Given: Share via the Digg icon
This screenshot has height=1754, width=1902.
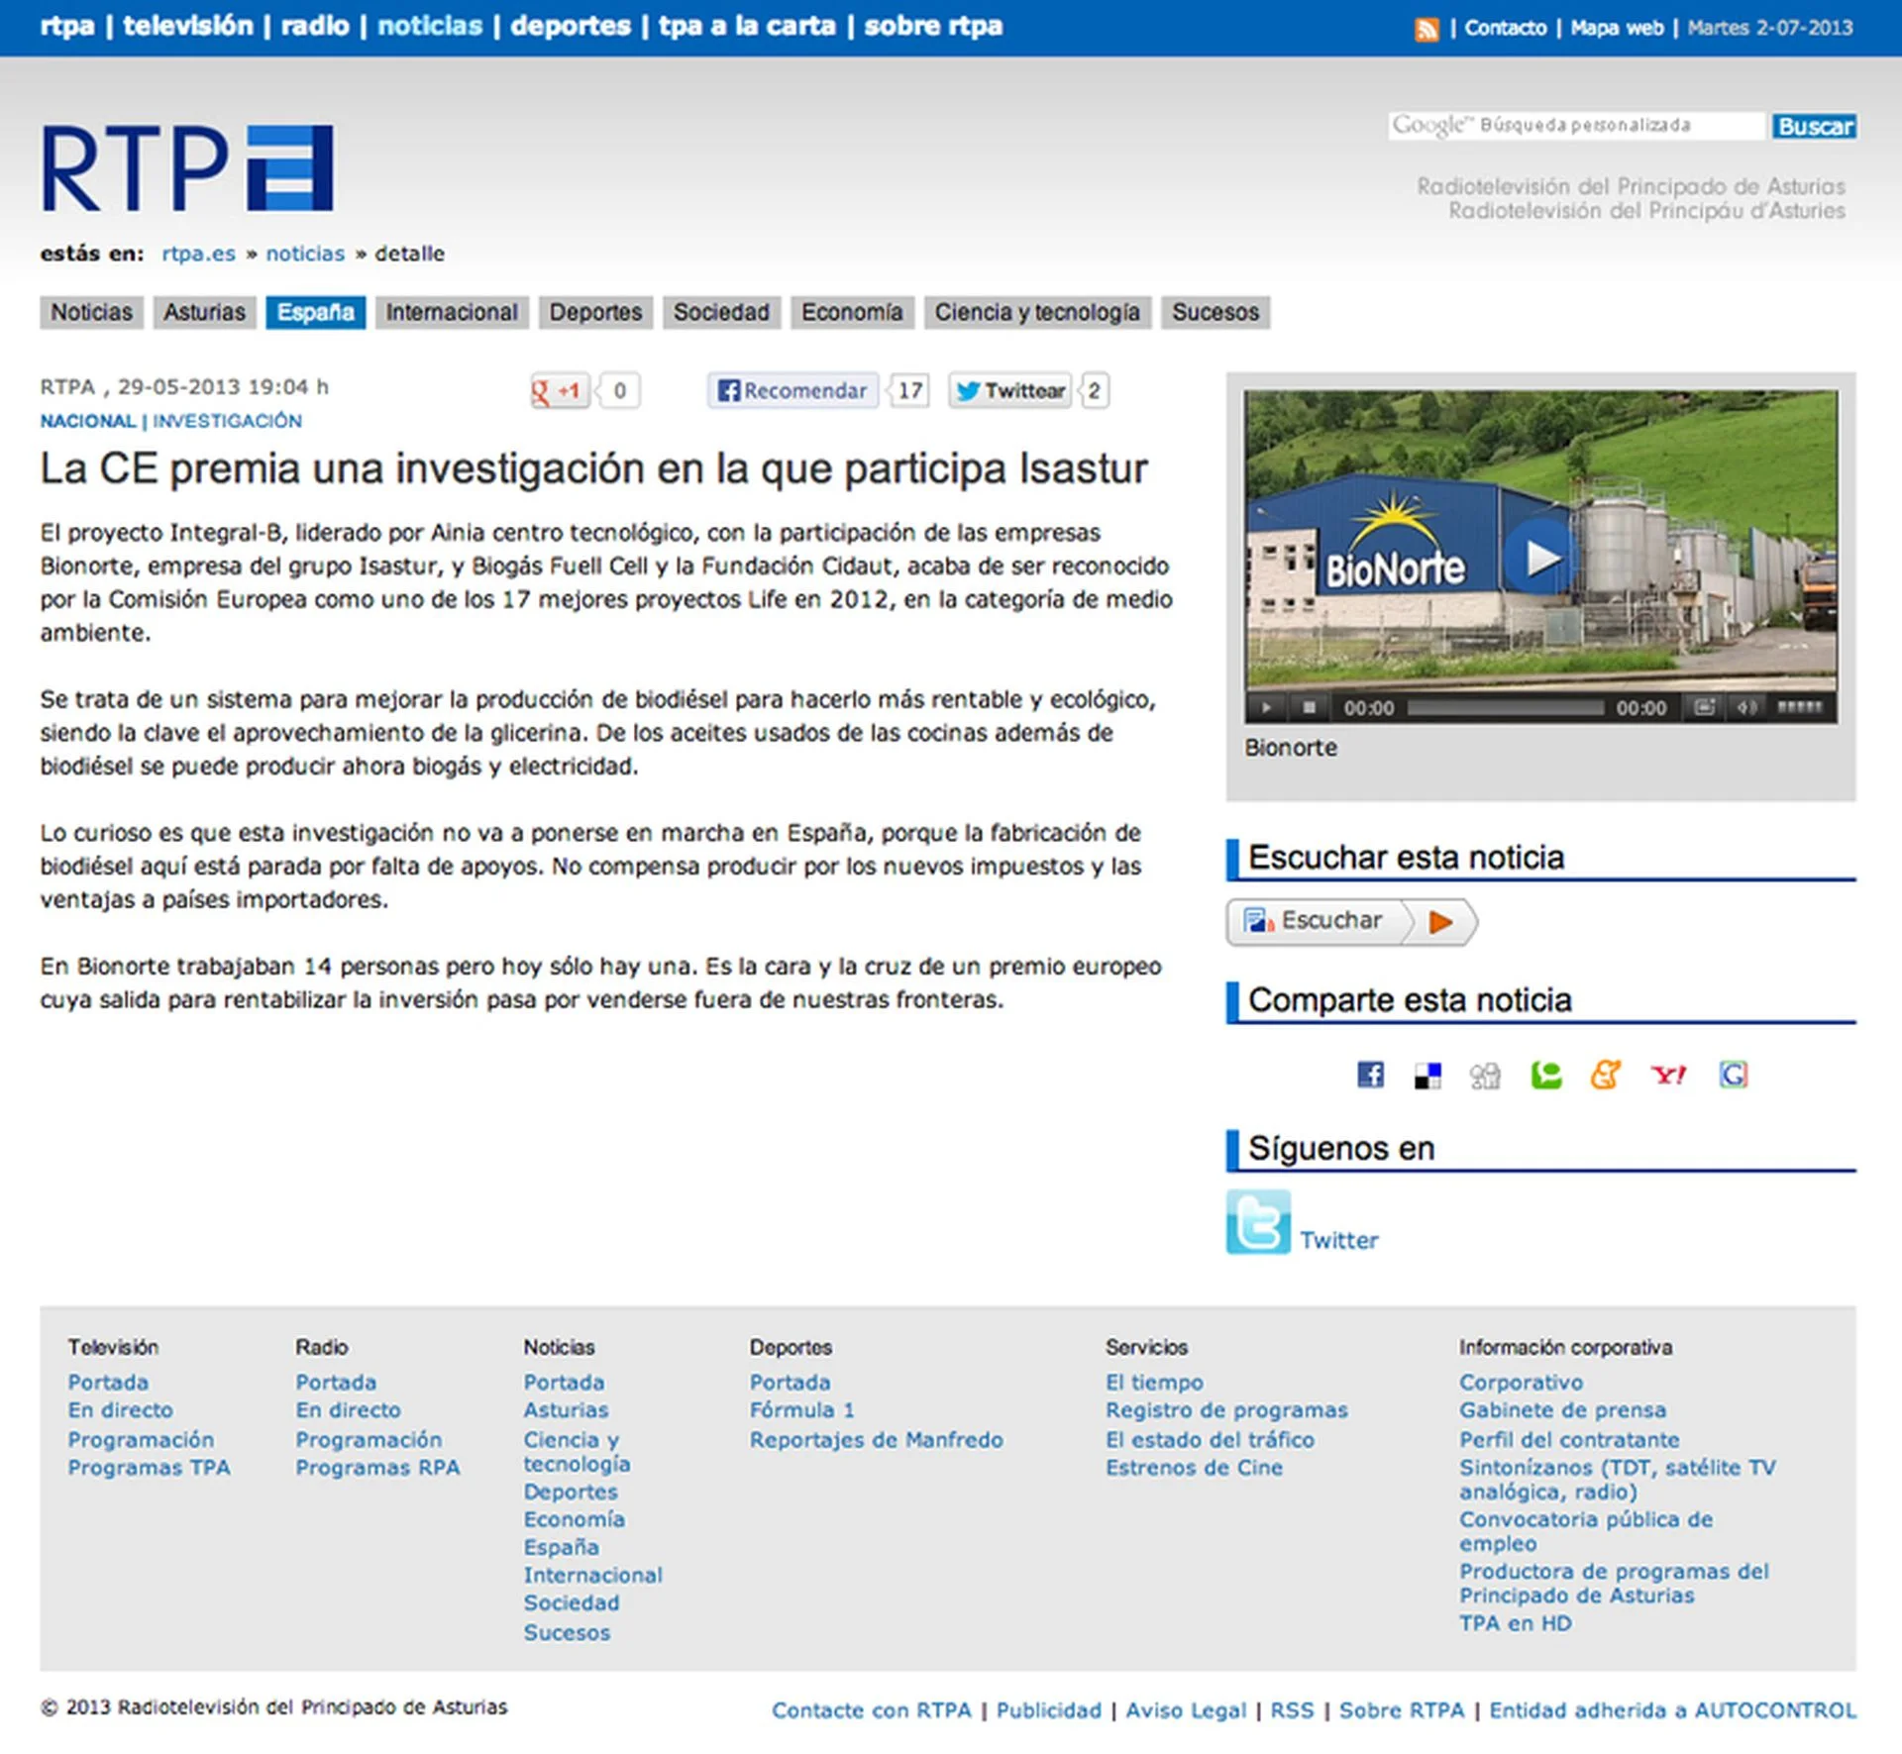Looking at the screenshot, I should point(1485,1076).
